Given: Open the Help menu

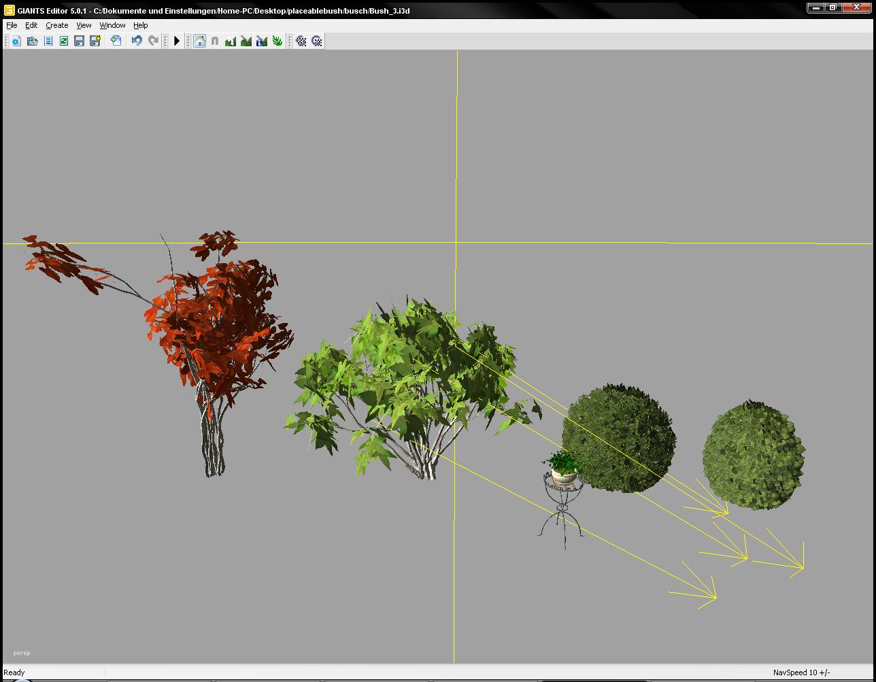Looking at the screenshot, I should pyautogui.click(x=141, y=25).
